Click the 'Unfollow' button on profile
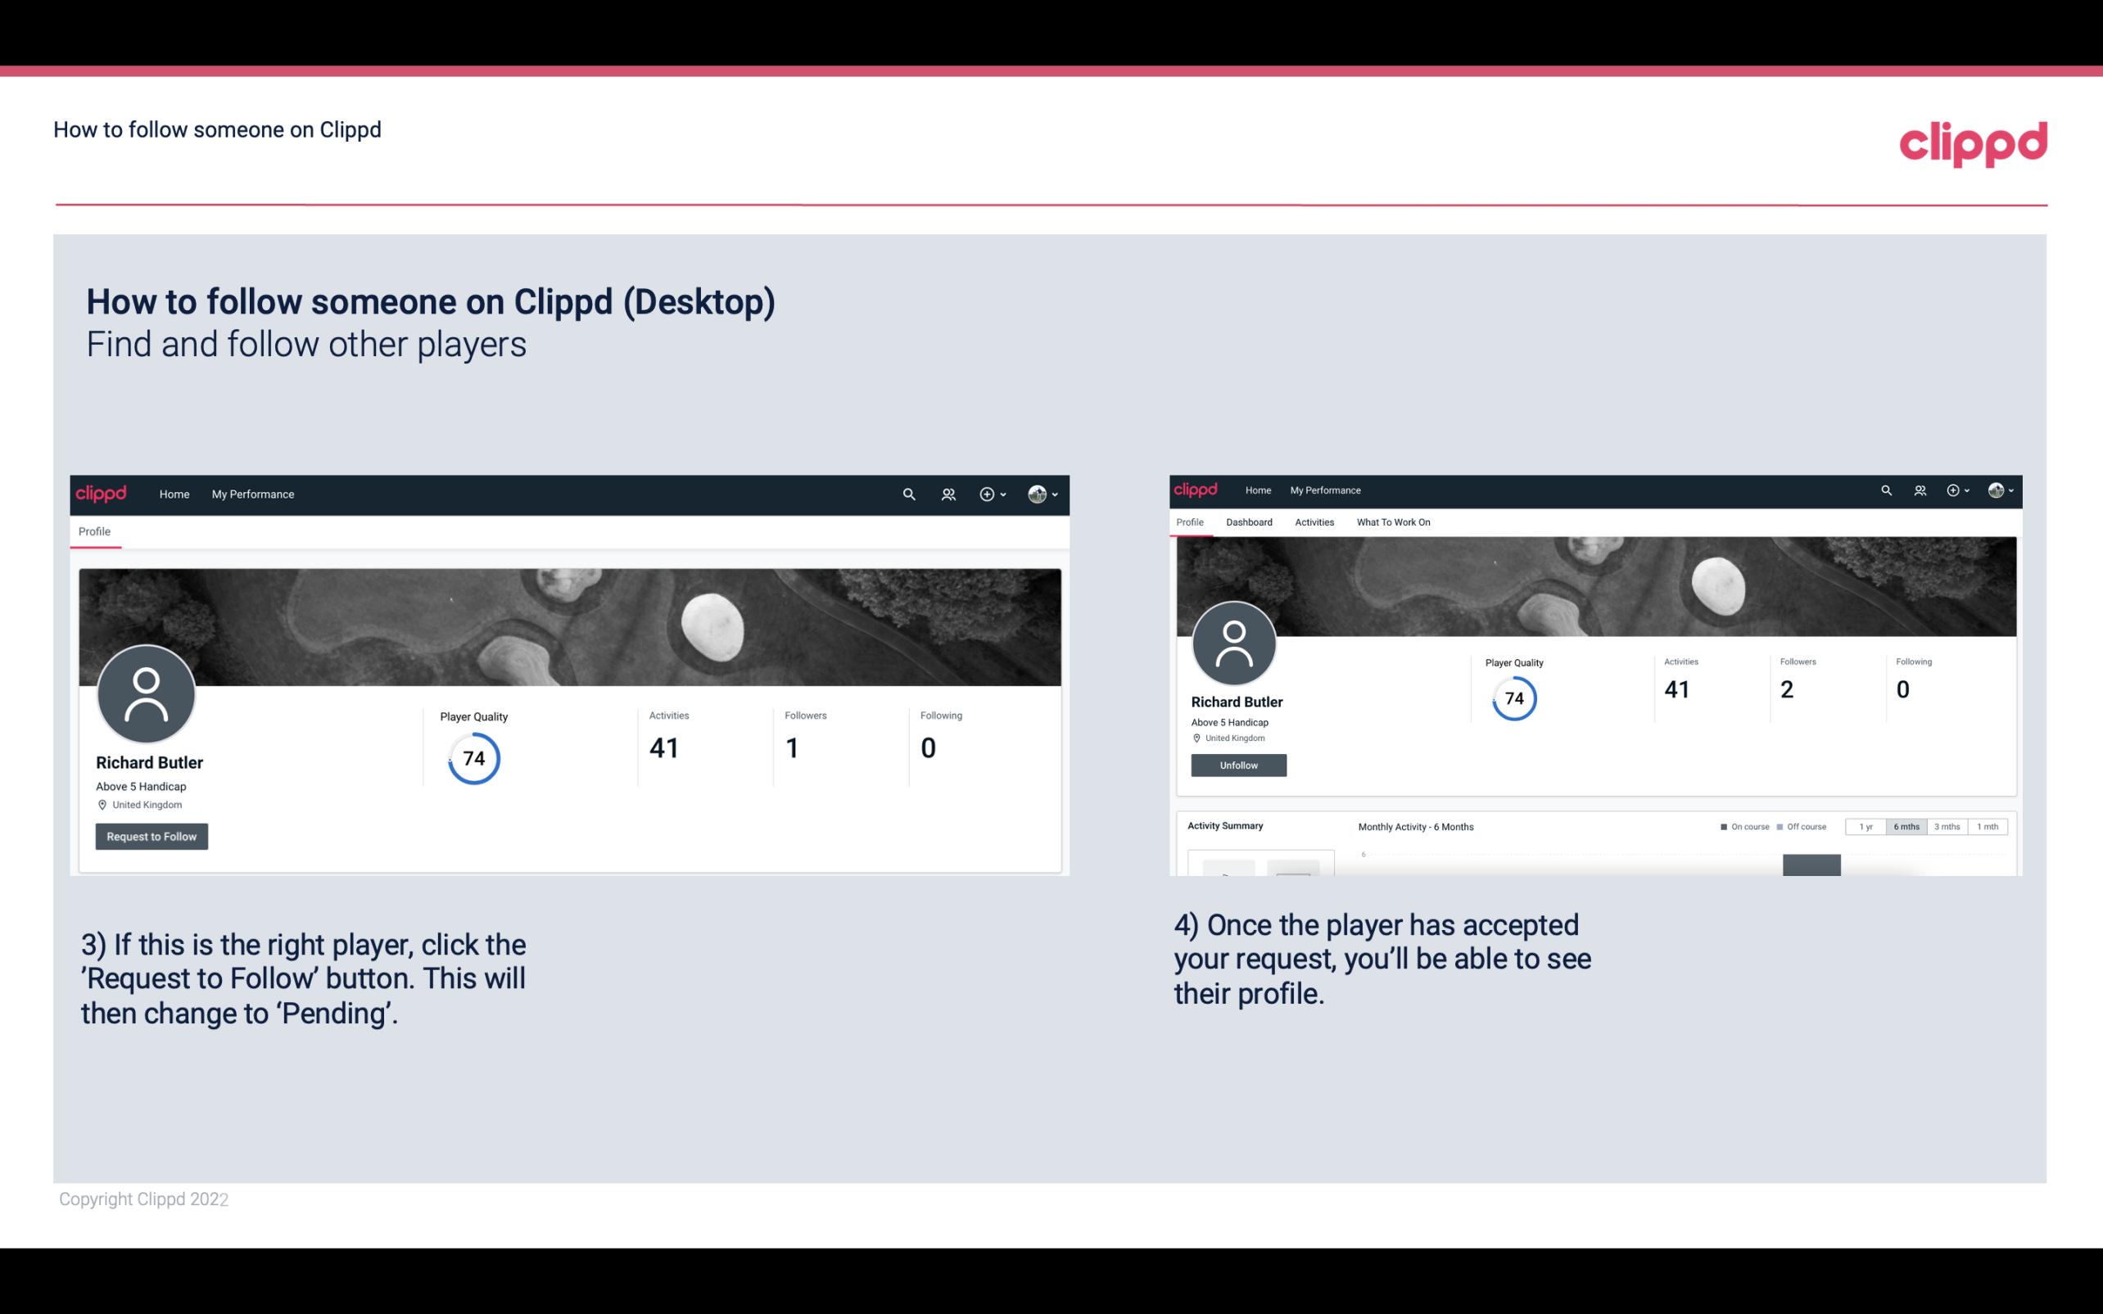Viewport: 2103px width, 1314px height. pyautogui.click(x=1237, y=765)
